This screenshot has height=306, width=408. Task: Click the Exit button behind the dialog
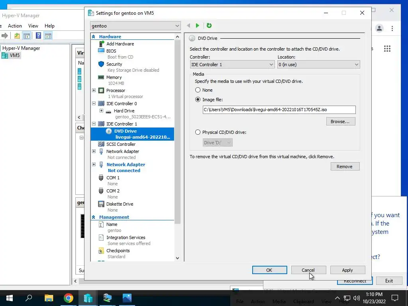point(389,281)
